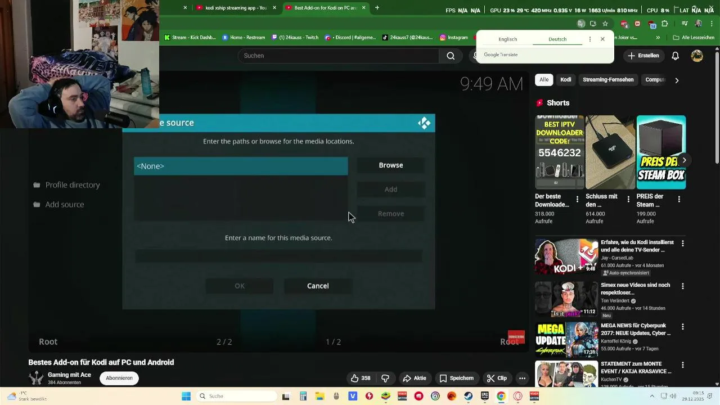This screenshot has height=405, width=720.
Task: Open options for 'PREIS der Steam' short
Action: tap(679, 199)
